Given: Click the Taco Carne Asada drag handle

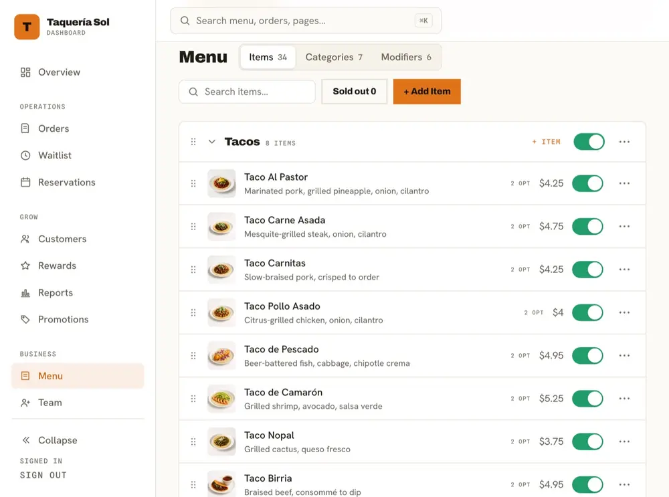Looking at the screenshot, I should pos(193,227).
